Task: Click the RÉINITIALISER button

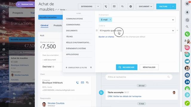Action: click(x=149, y=67)
